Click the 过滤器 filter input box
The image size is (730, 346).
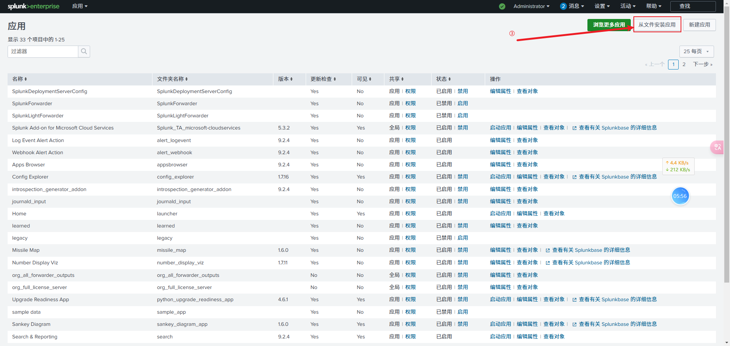[x=43, y=52]
